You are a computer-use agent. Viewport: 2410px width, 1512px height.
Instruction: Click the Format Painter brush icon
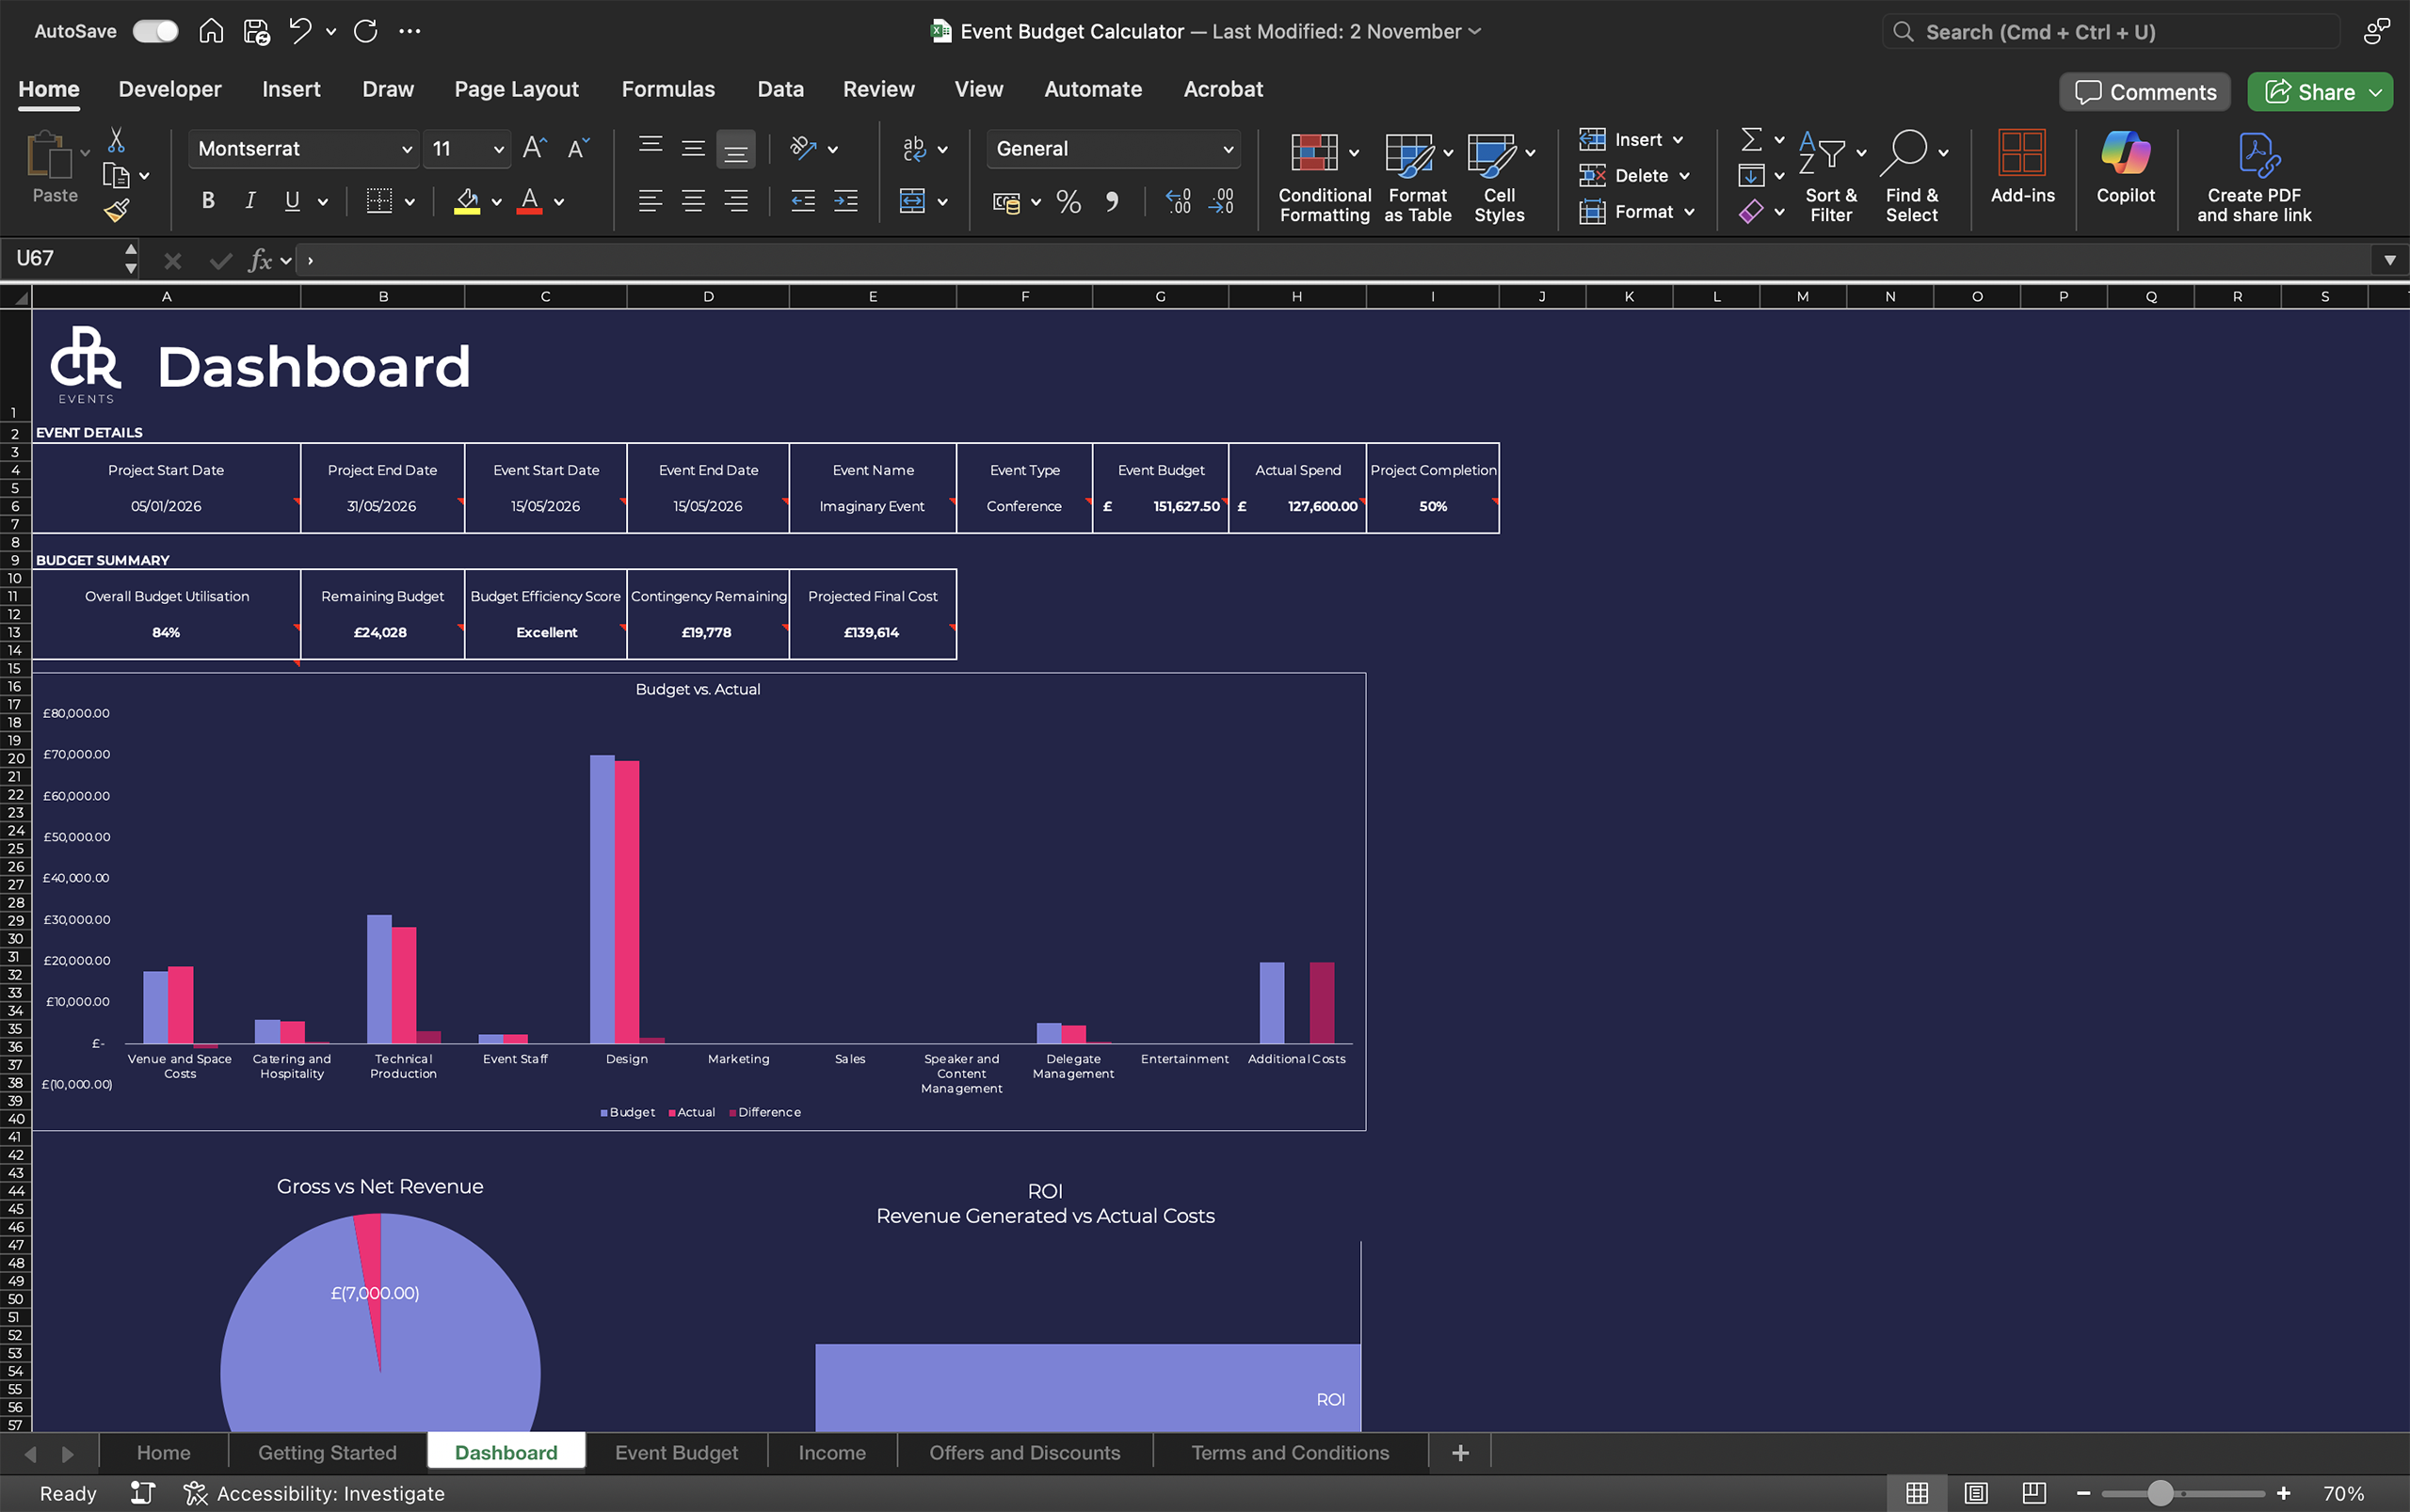tap(117, 210)
